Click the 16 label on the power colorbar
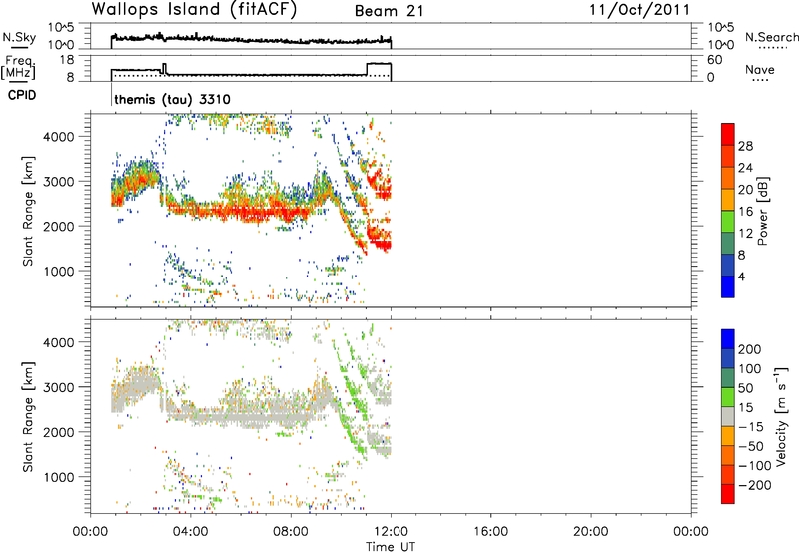The height and width of the screenshot is (553, 799). coord(745,212)
